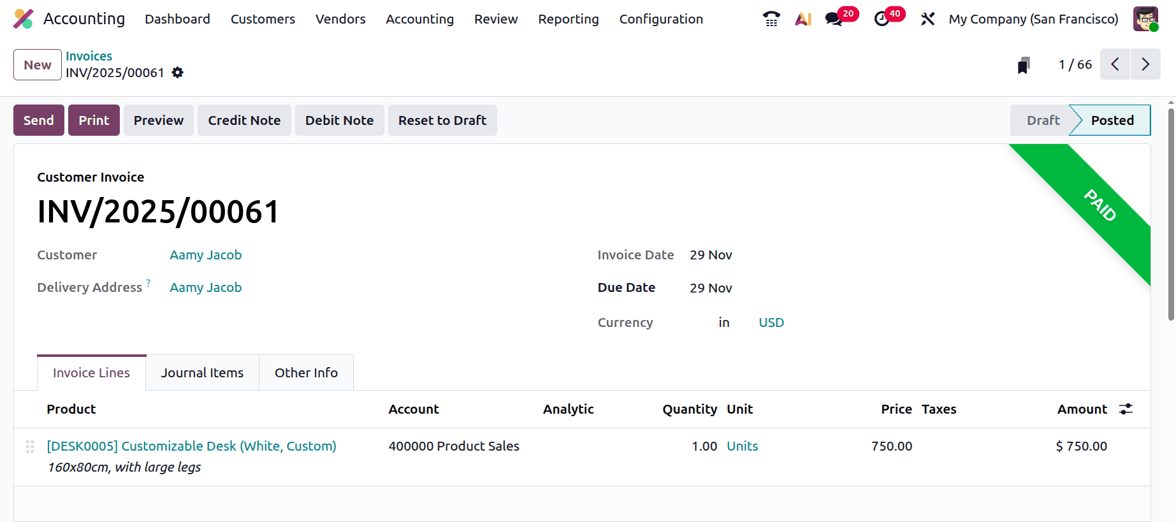Click the Taxes column header
This screenshot has height=522, width=1176.
point(939,409)
